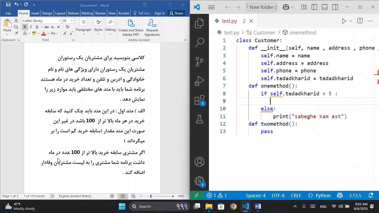Toggle Strikethrough formatting in Word
Viewport: 379px width, 213px height.
tap(47, 27)
